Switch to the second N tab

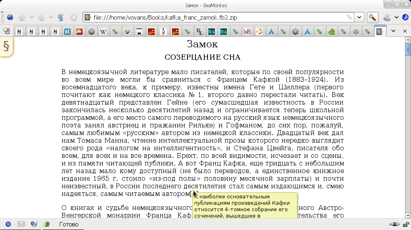pyautogui.click(x=31, y=31)
